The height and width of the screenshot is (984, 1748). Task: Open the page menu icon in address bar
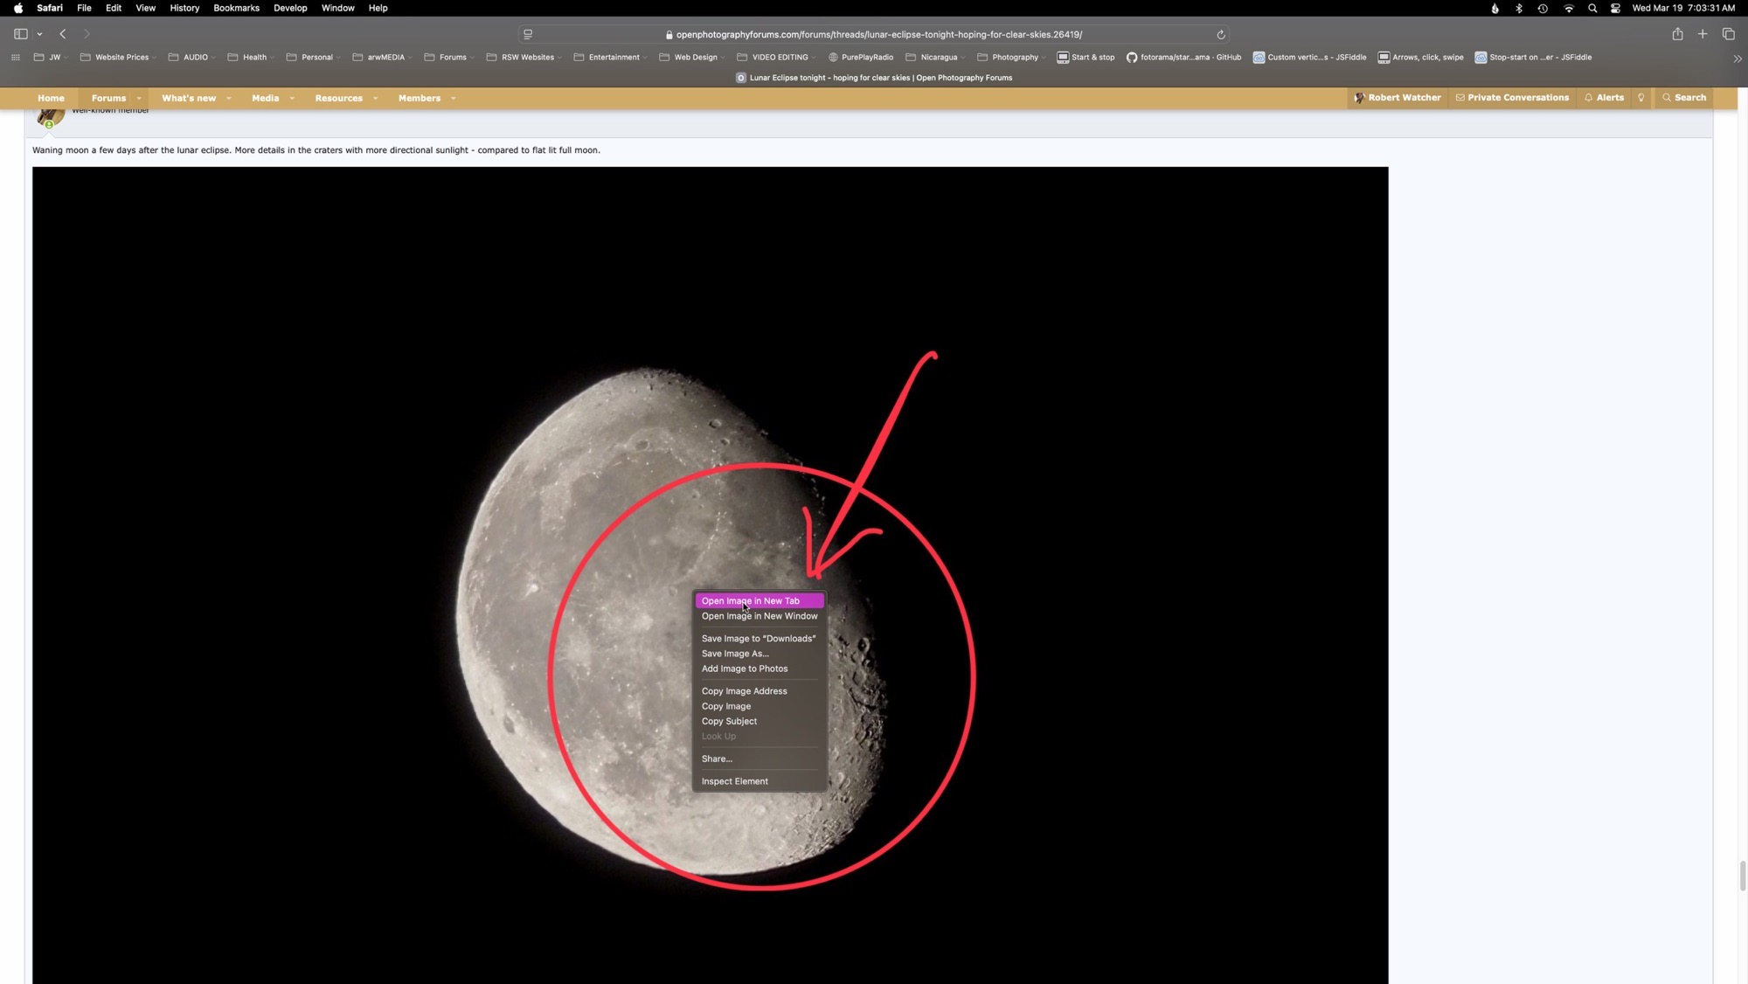[x=528, y=34]
